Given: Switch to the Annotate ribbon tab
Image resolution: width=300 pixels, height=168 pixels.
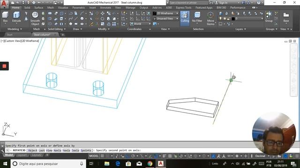Looking at the screenshot, I should point(105,7).
